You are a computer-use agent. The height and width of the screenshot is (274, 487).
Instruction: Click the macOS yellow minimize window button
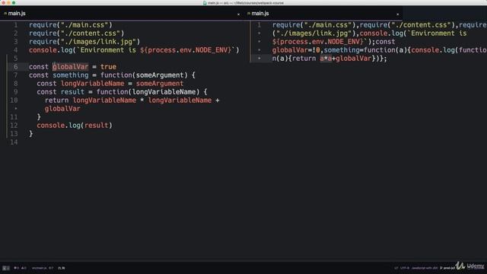tap(8, 3)
